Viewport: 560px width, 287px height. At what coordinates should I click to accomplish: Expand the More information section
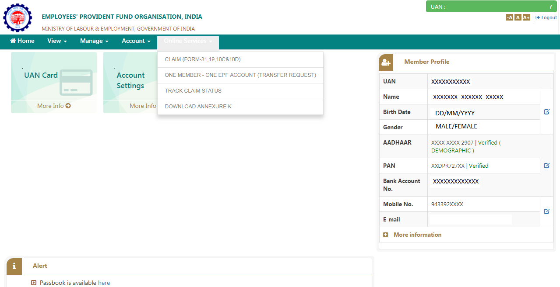pos(412,235)
